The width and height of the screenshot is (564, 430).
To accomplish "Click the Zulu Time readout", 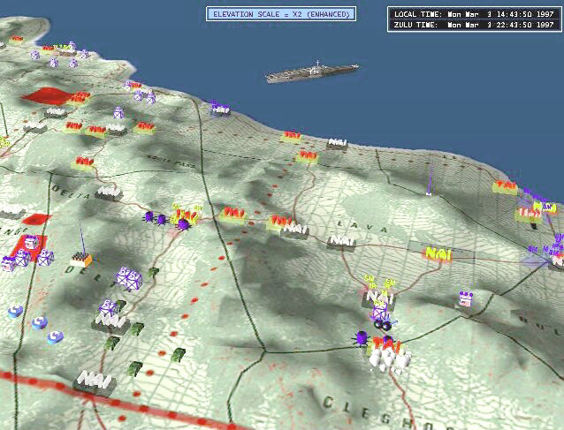I will point(474,25).
